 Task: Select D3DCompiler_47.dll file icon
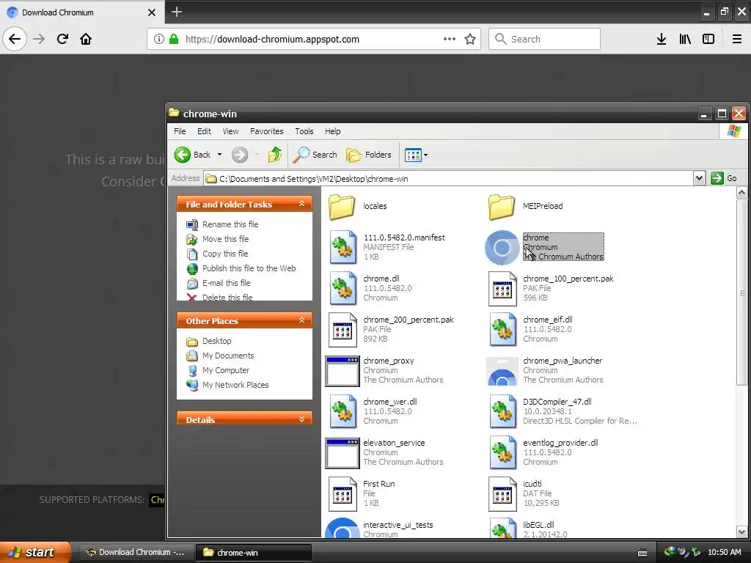click(x=502, y=411)
